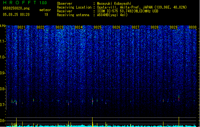This screenshot has height=127, width=200.
Task: Click the yellow intensity spike at 0029
Action: coord(179,122)
